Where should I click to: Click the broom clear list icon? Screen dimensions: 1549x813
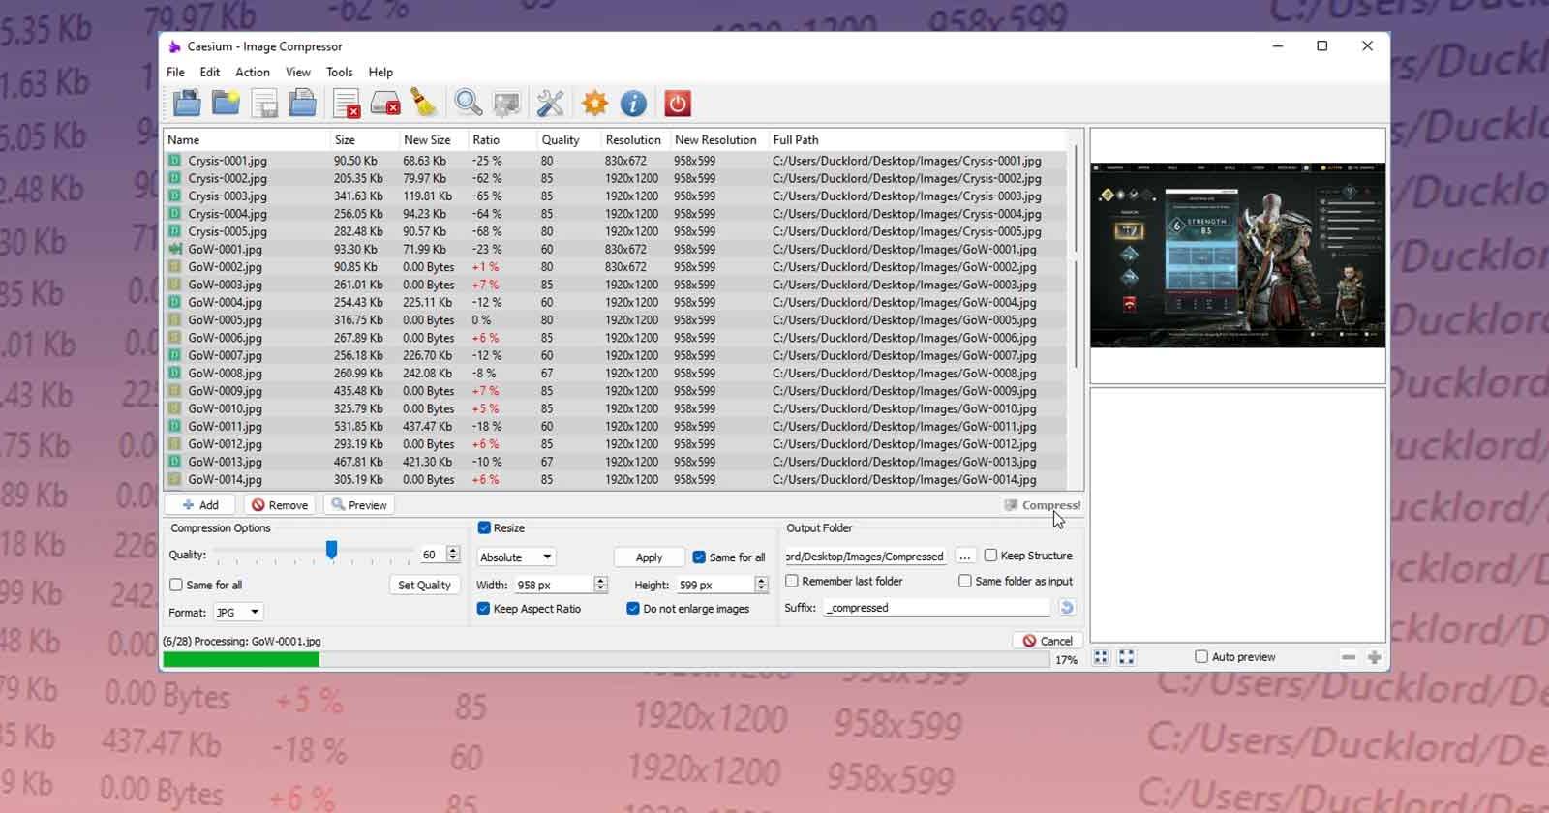click(423, 103)
